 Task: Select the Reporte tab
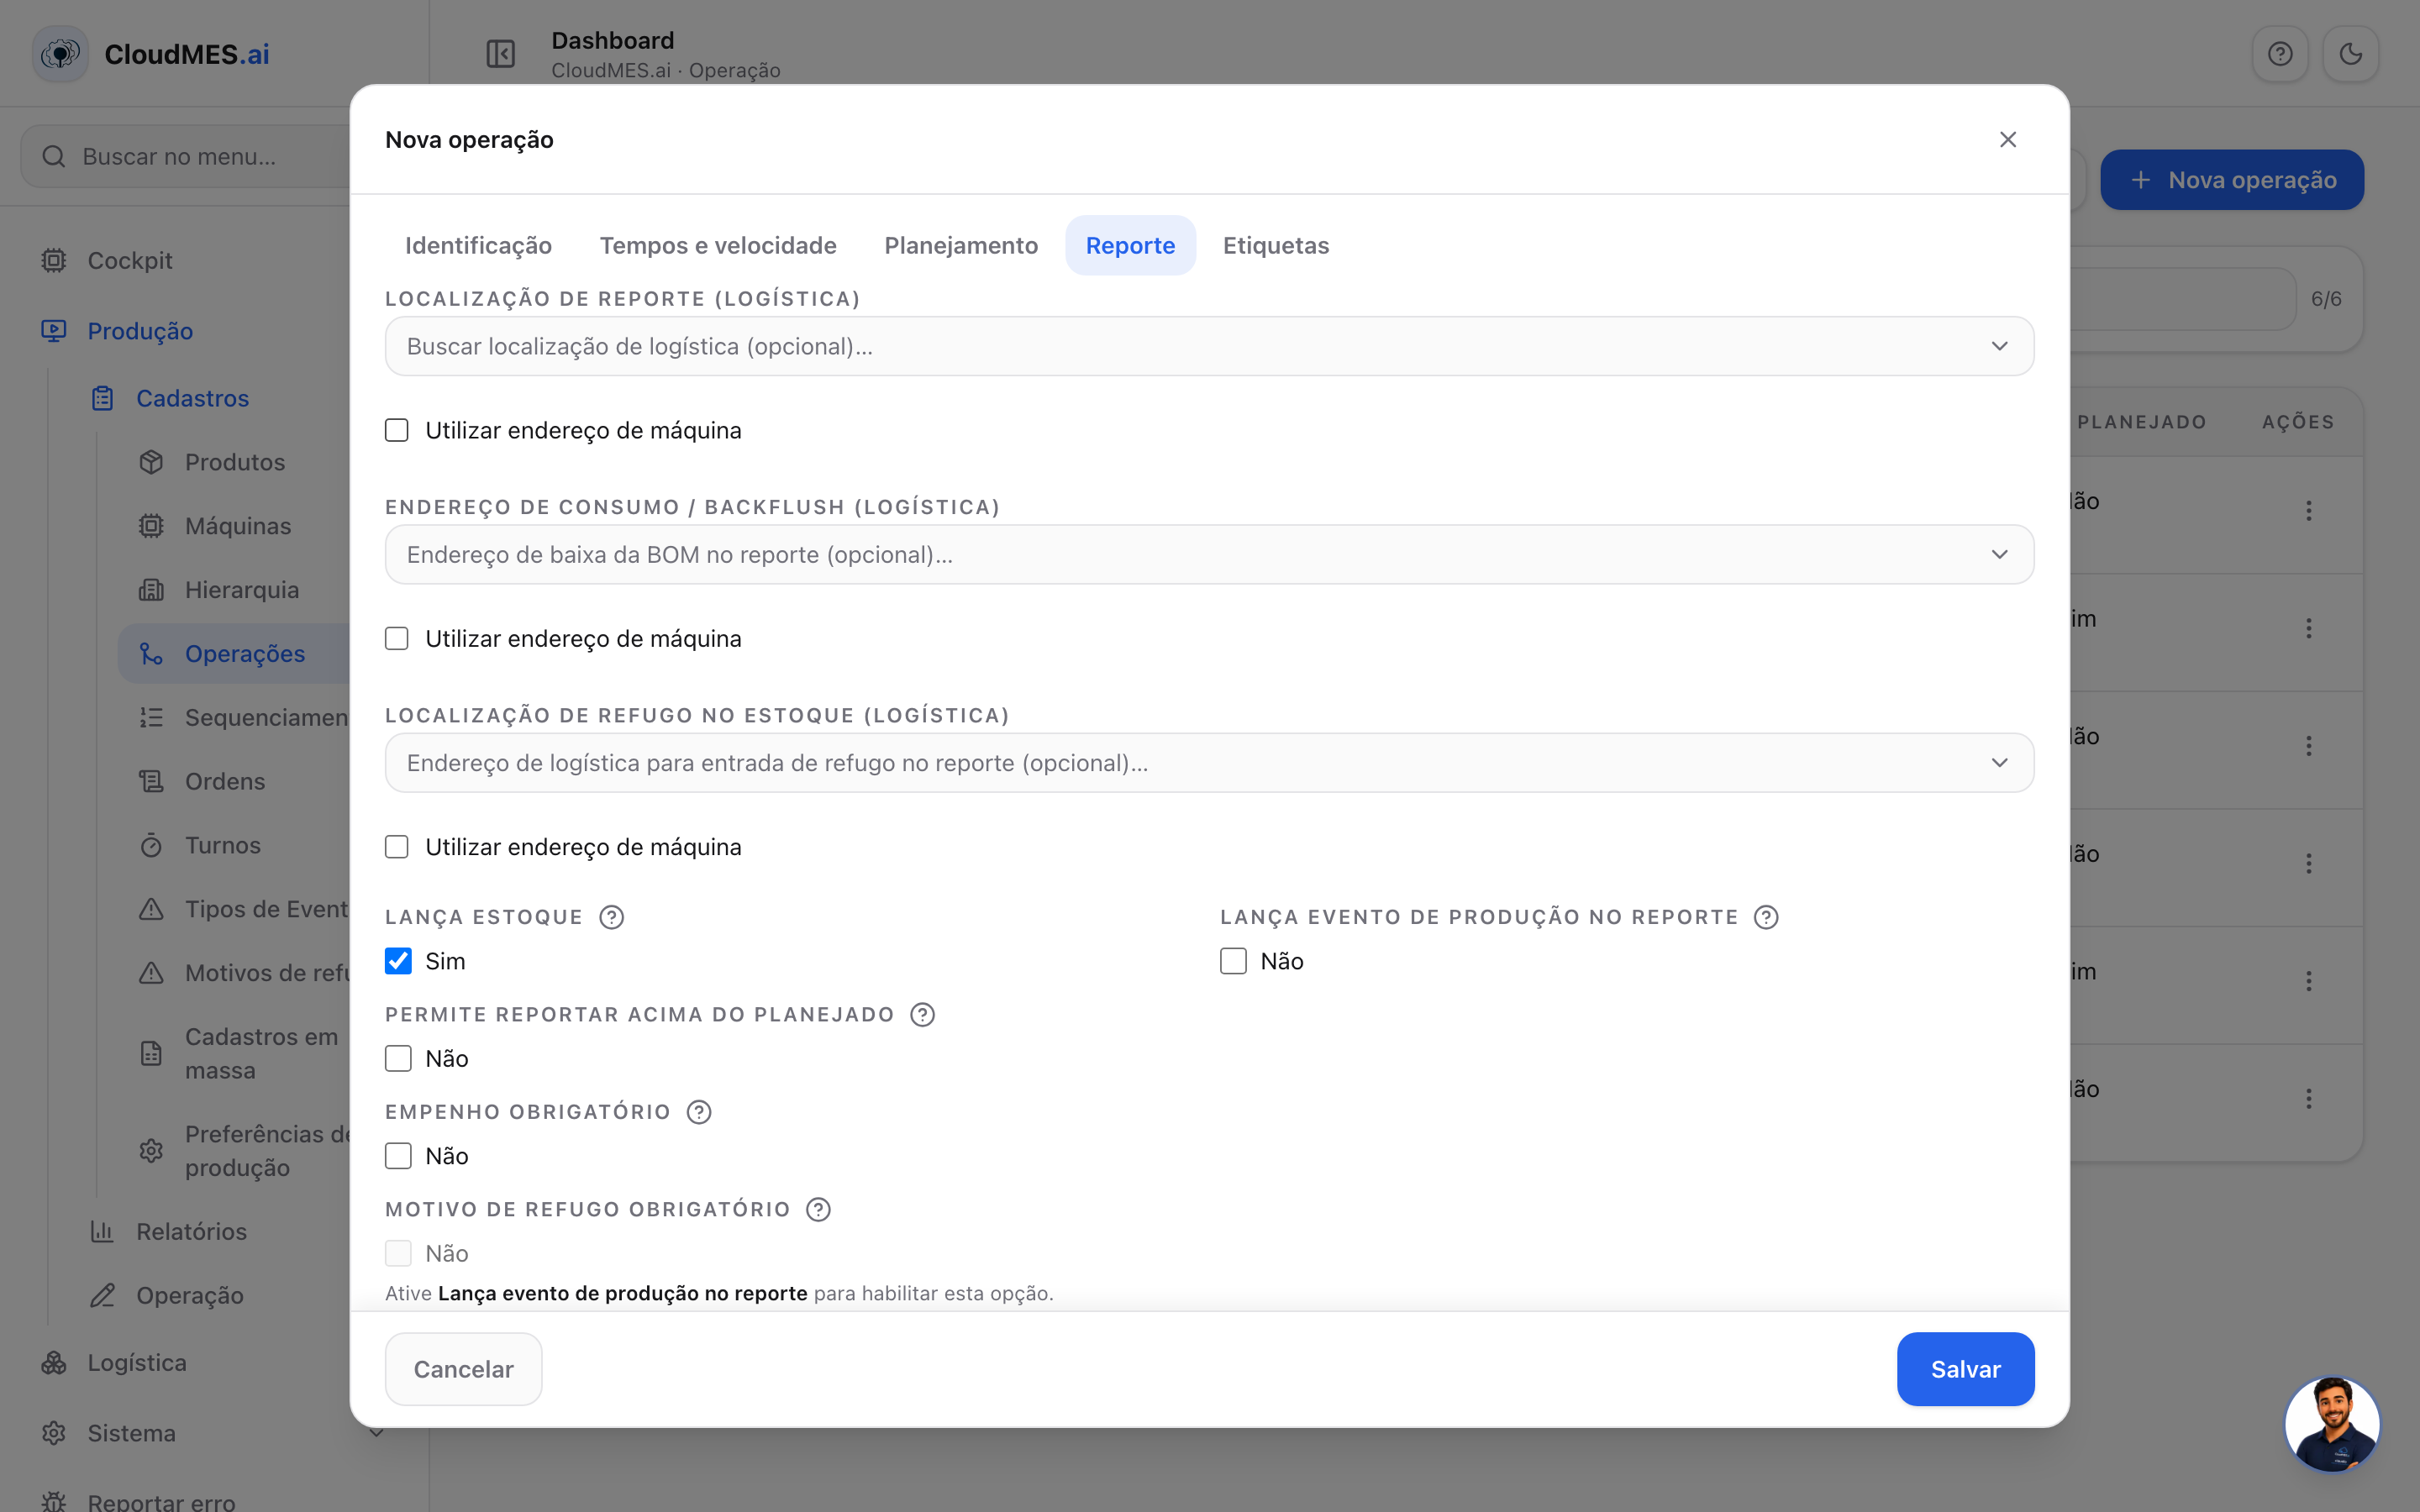click(1130, 245)
